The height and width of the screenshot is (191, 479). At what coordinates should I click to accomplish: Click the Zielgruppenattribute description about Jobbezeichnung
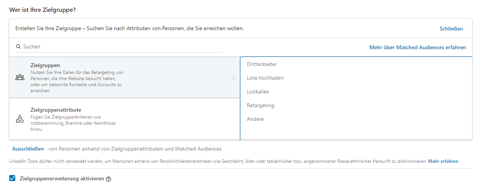(73, 123)
